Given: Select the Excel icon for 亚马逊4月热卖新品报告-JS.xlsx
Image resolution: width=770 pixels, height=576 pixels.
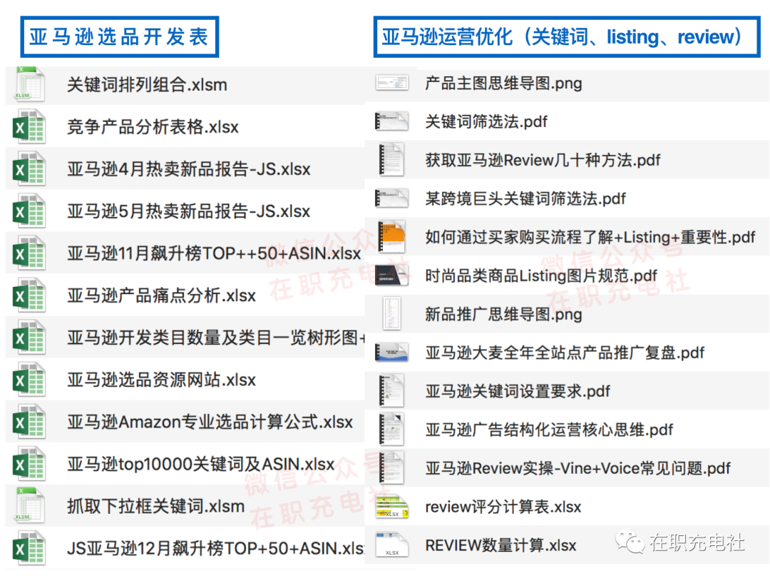Looking at the screenshot, I should click(x=29, y=169).
